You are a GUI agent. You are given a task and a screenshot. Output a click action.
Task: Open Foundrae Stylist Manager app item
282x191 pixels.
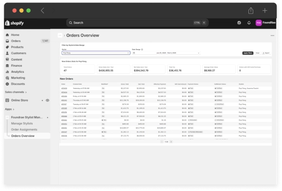[x=27, y=118]
